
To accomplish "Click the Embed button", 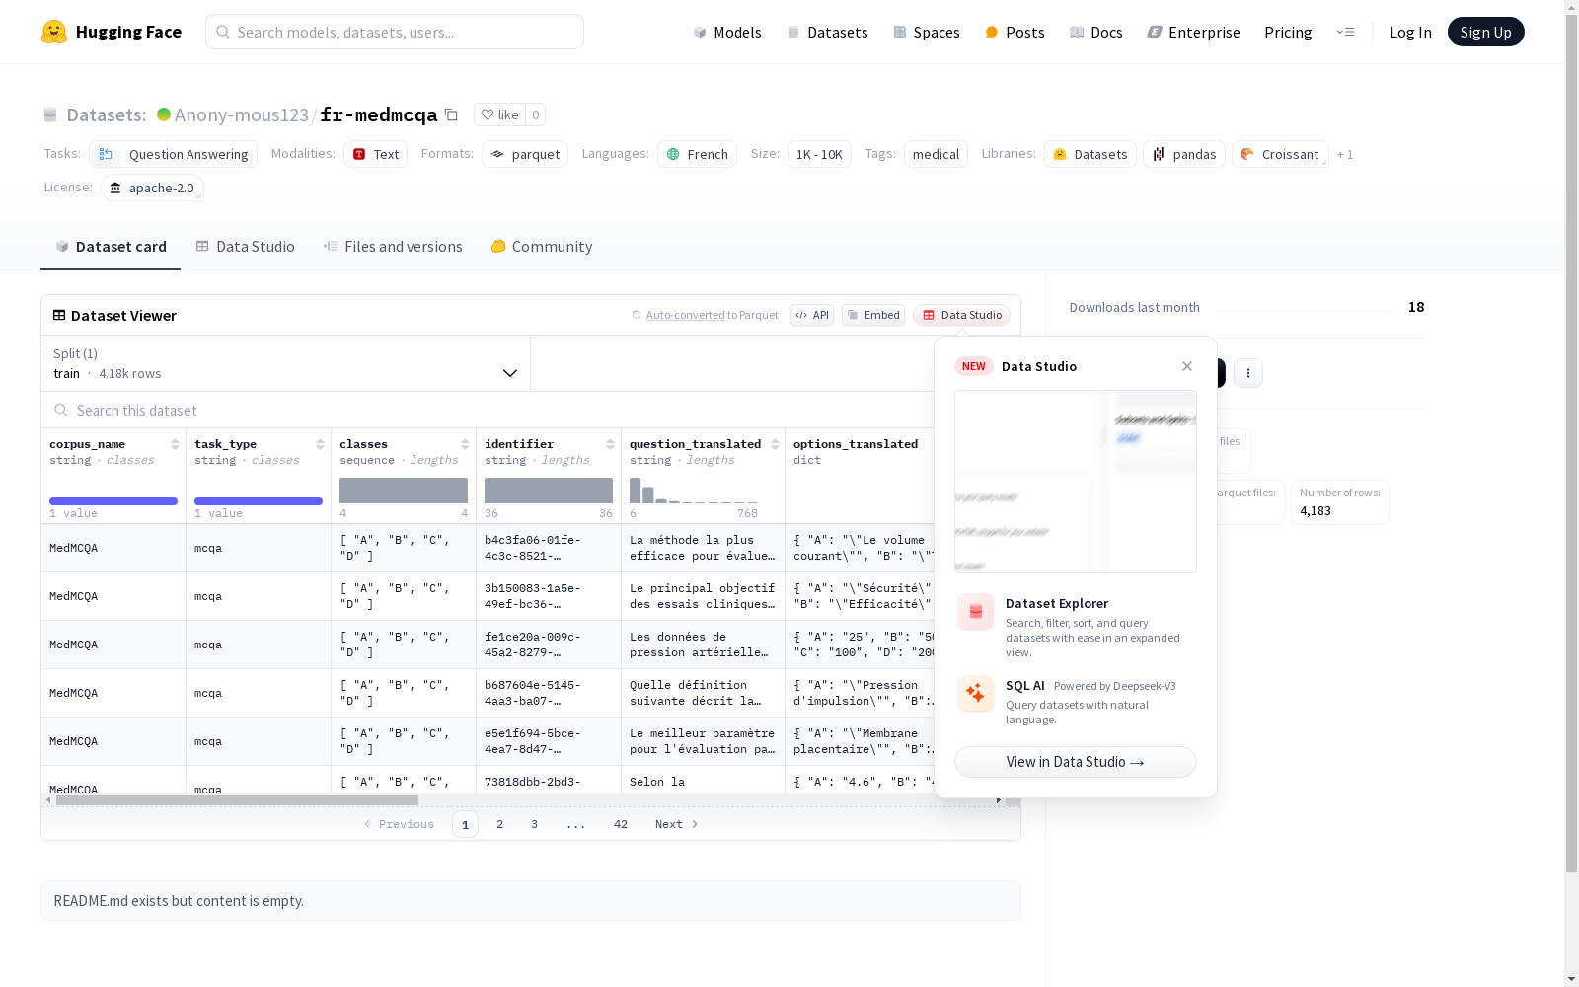I will coord(873,315).
